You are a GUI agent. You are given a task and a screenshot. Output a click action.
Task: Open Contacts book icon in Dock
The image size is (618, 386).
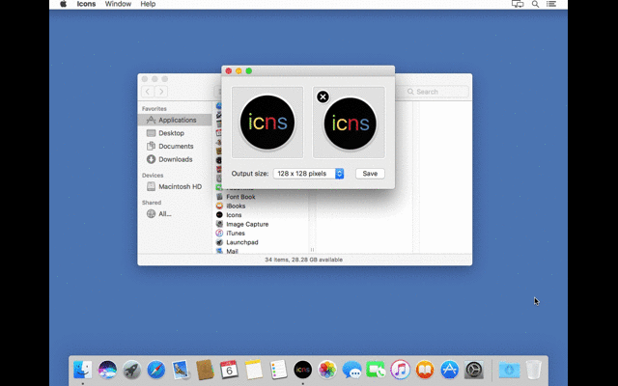[x=205, y=371]
